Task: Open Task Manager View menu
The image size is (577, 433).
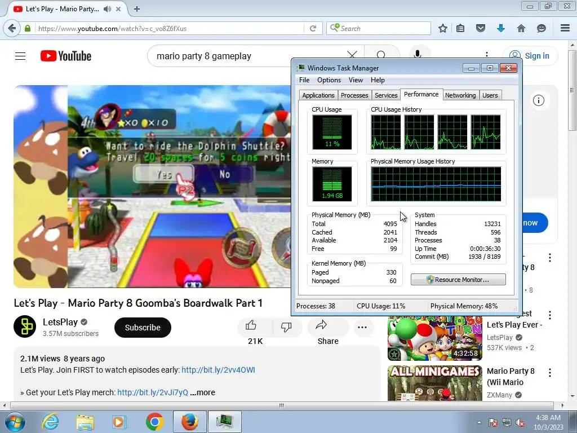Action: [356, 80]
